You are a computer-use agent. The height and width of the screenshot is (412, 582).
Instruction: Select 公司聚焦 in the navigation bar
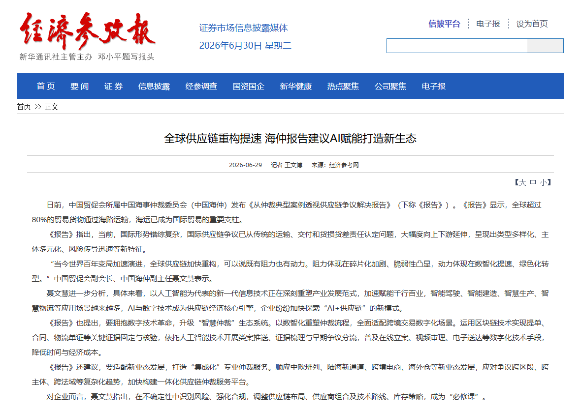tap(390, 87)
